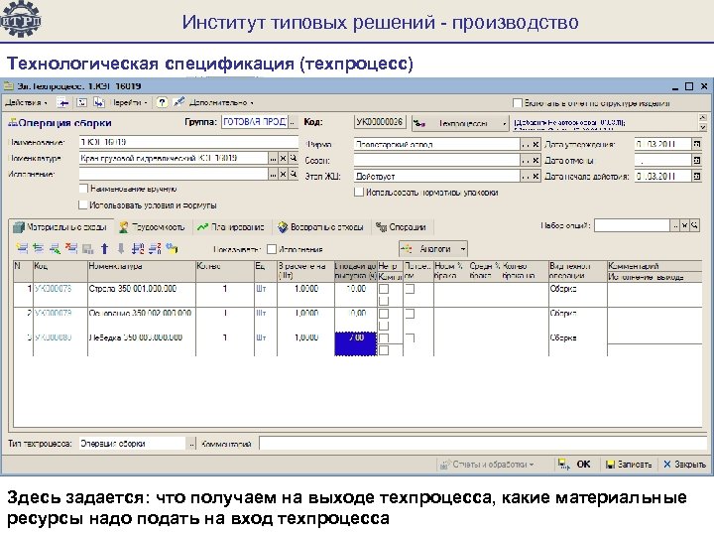
Task: Click the last icon in the table toolbar row
Action: click(172, 248)
